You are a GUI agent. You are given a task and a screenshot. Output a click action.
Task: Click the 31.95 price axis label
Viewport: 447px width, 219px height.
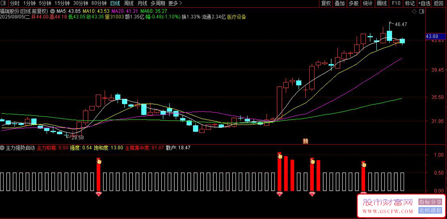[x=437, y=121]
